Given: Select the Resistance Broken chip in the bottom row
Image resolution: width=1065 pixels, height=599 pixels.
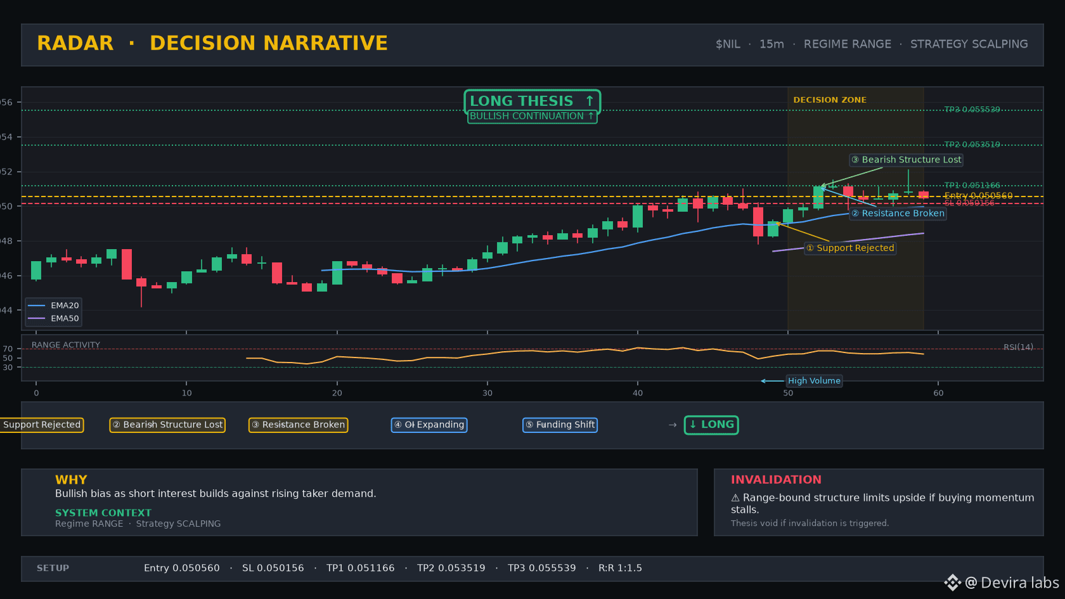Looking at the screenshot, I should [298, 425].
